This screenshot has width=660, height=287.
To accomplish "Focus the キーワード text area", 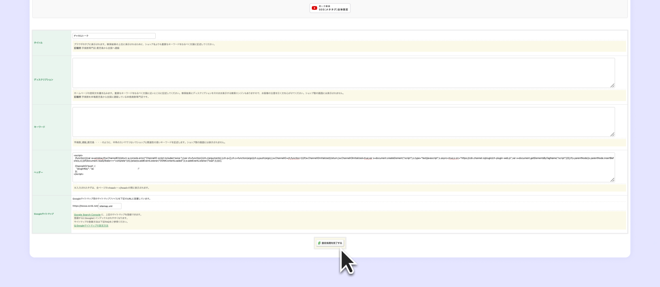I will 344,122.
